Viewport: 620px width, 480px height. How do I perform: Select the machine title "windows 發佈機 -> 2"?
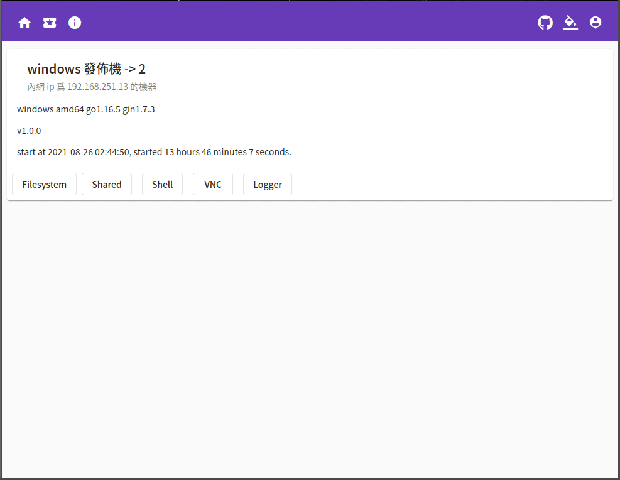pos(85,68)
